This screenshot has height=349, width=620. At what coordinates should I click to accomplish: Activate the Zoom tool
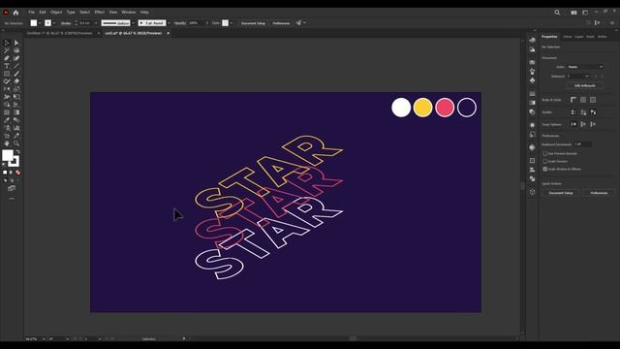point(16,143)
